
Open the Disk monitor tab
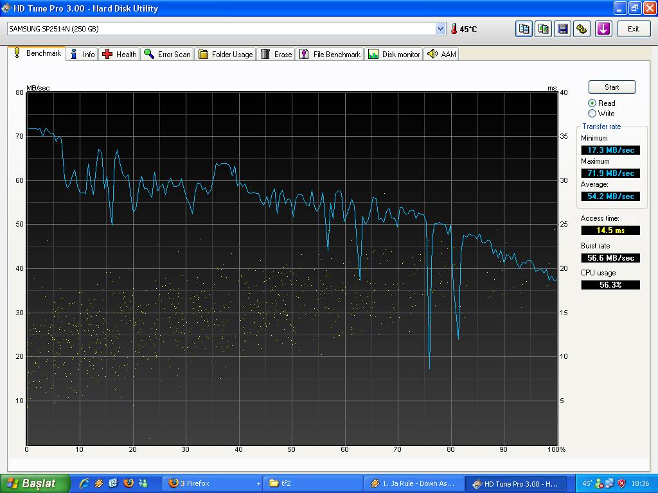[x=394, y=55]
